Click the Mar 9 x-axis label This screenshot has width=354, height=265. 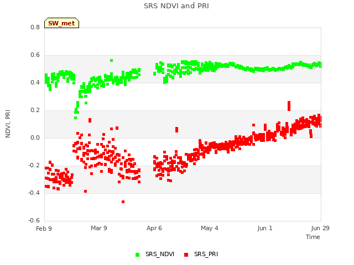point(99,228)
